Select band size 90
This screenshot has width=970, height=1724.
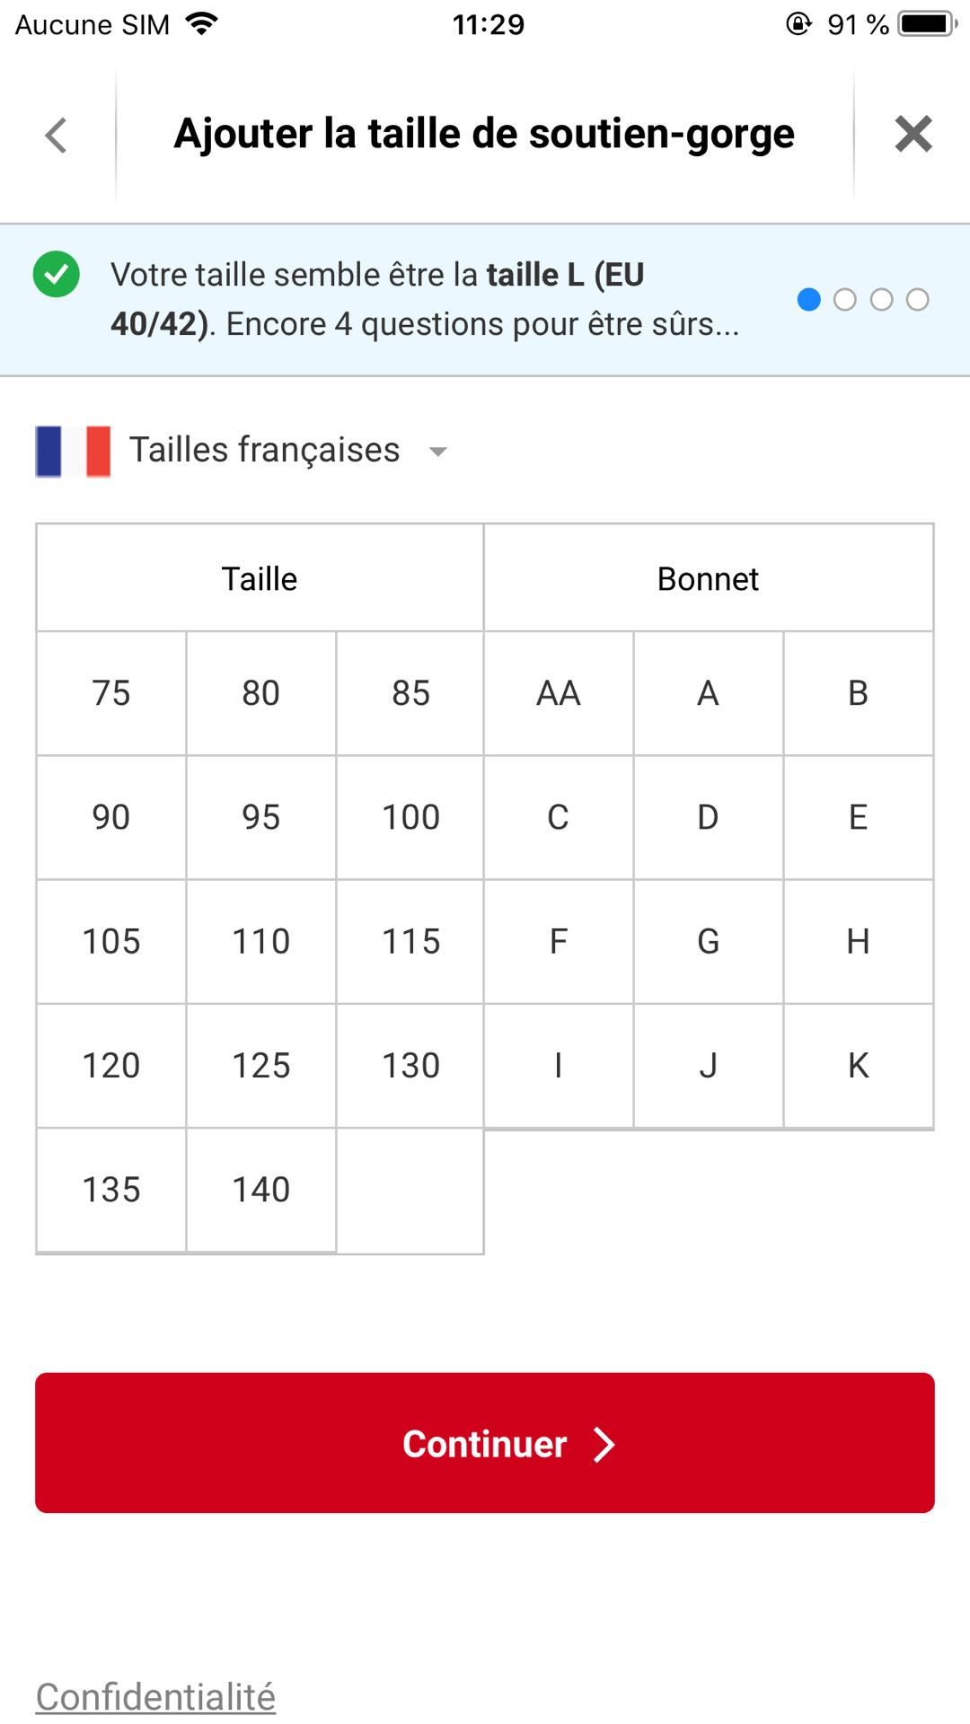pos(111,817)
